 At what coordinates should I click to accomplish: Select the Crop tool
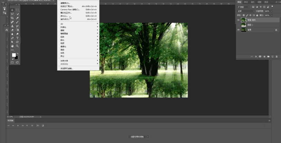12,18
